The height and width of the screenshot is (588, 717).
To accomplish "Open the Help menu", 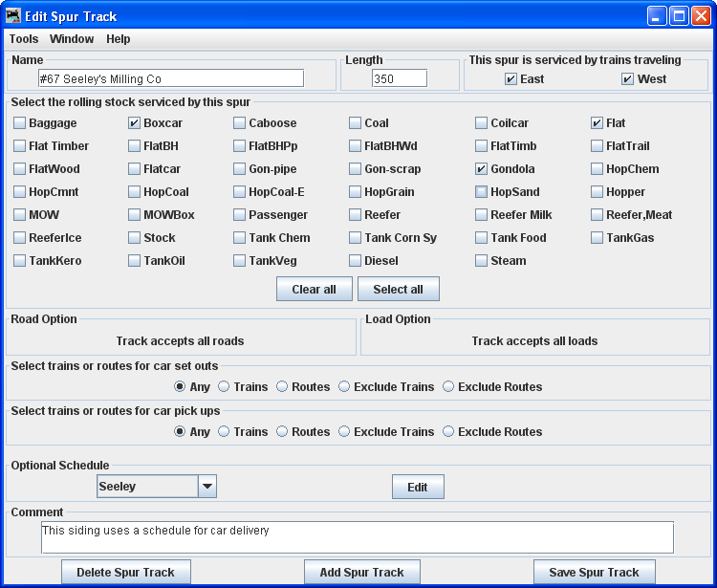I will (119, 39).
